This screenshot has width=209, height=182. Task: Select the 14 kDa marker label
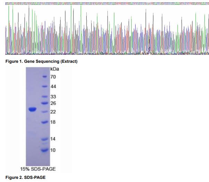pyautogui.click(x=54, y=139)
